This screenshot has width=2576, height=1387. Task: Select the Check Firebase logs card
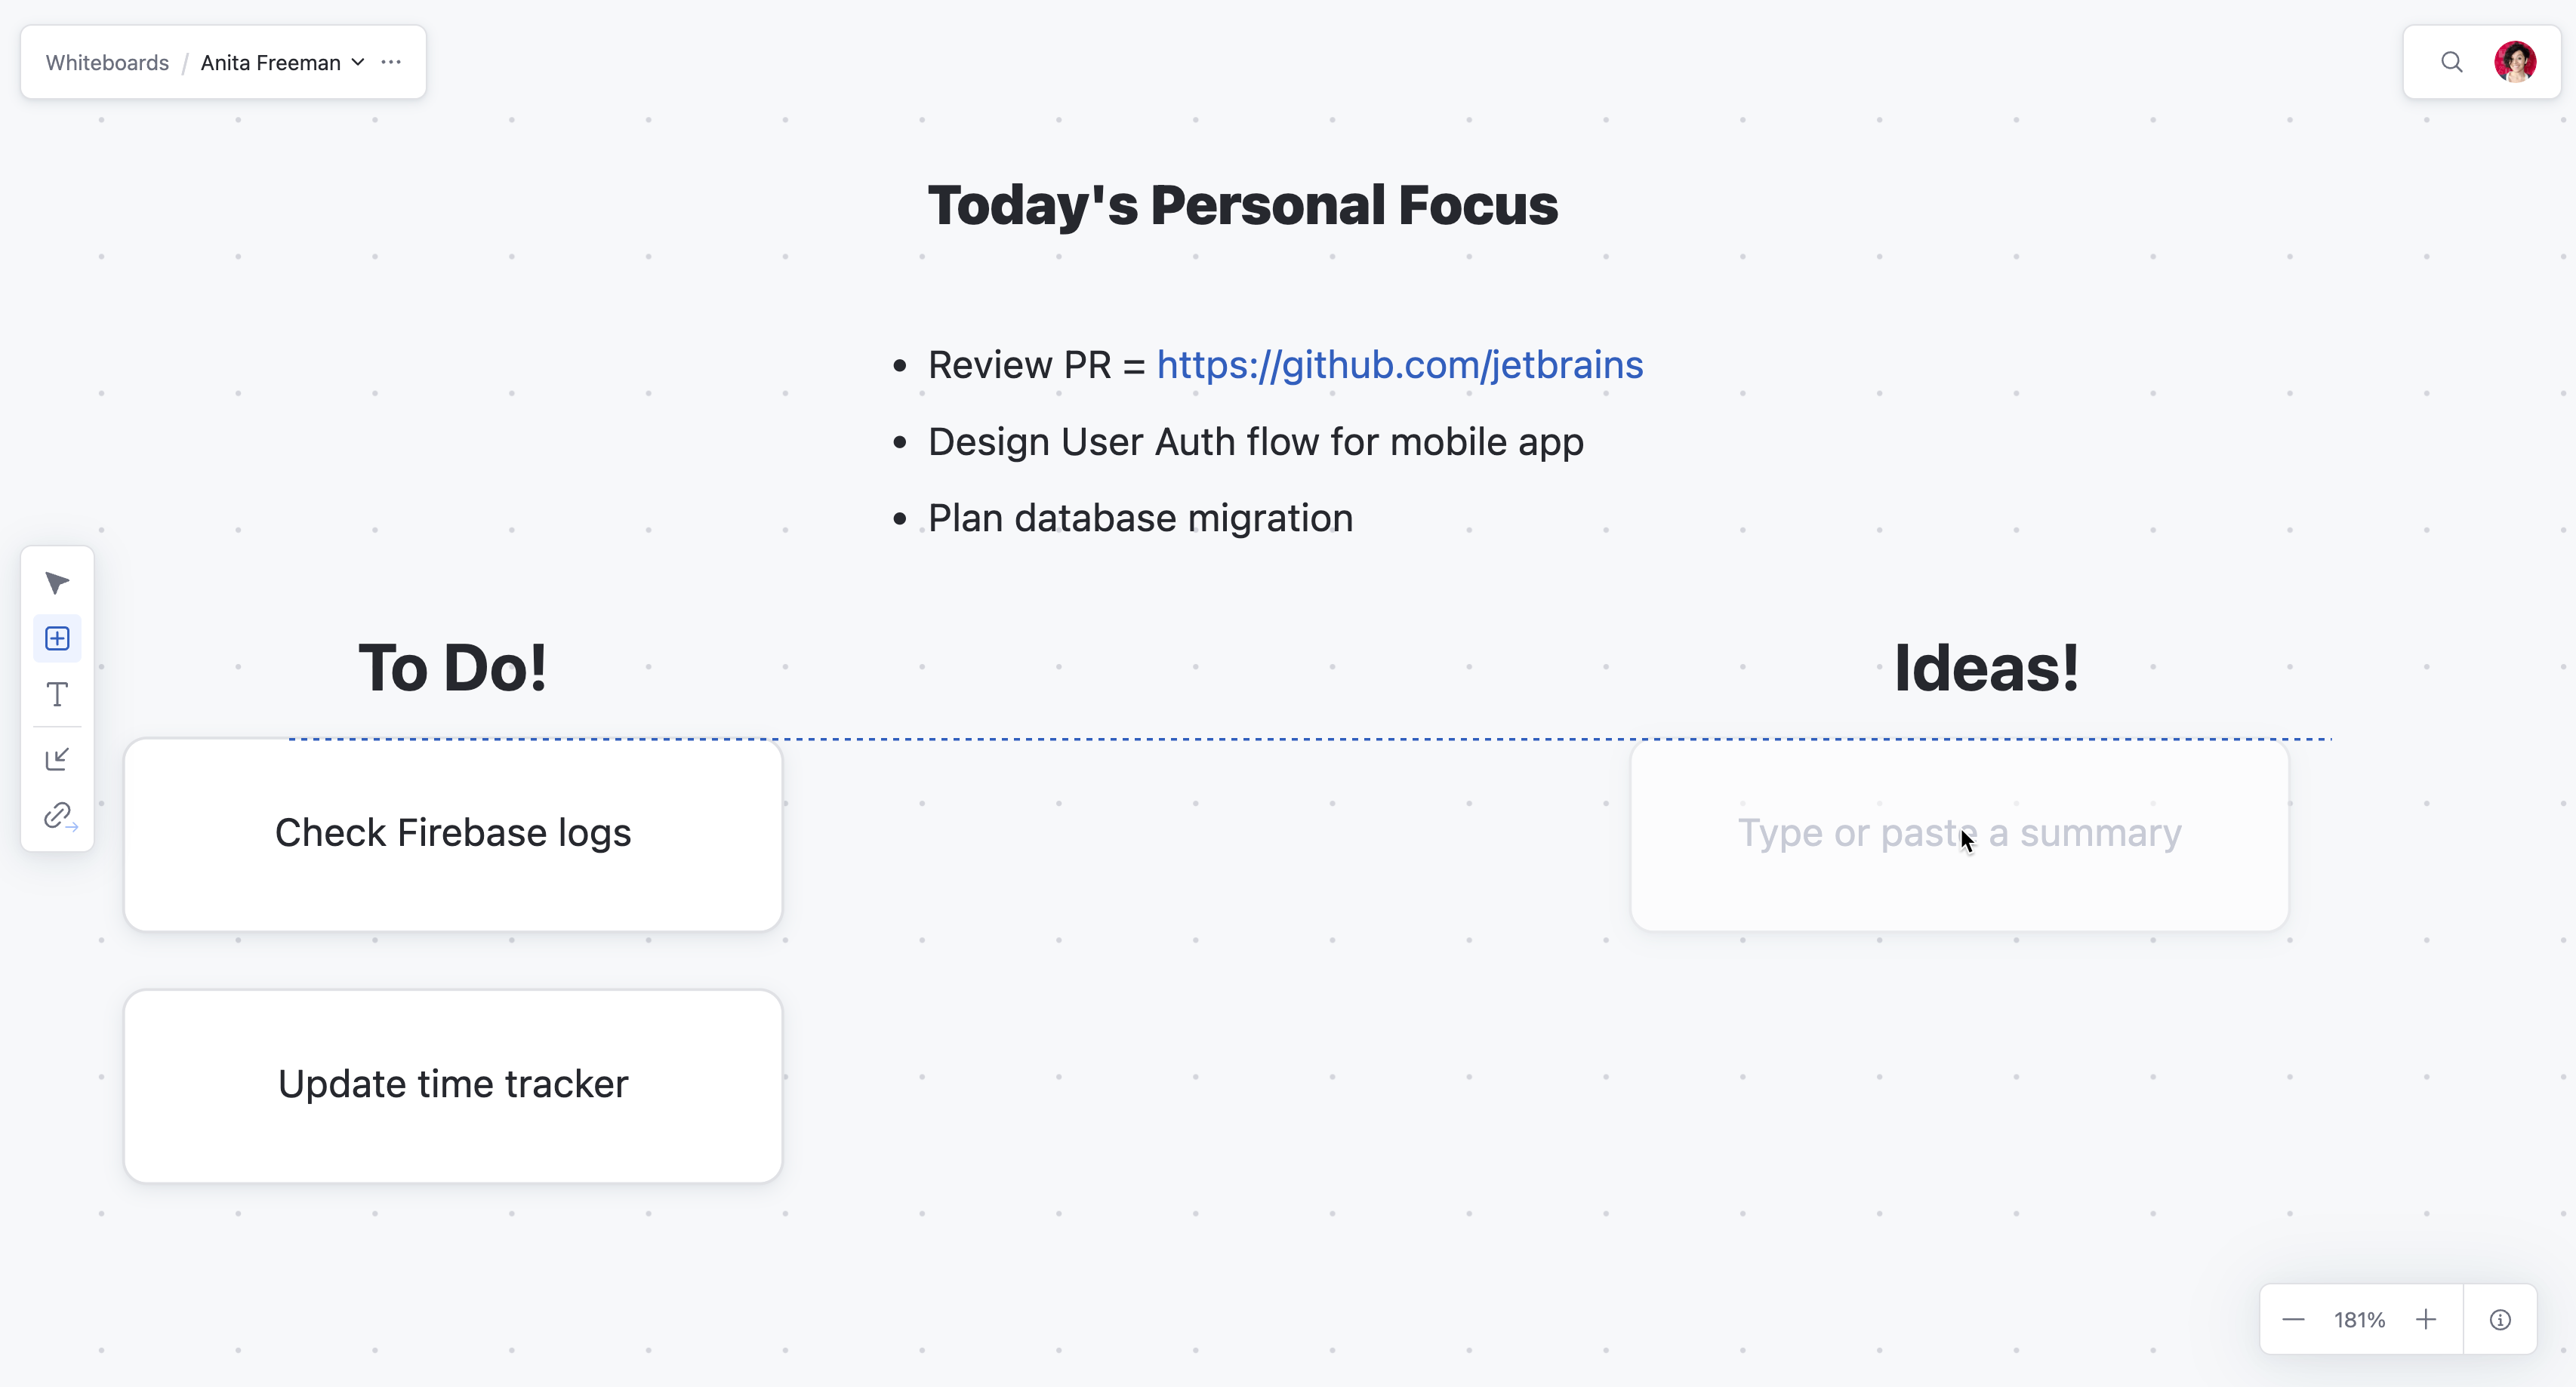tap(453, 835)
